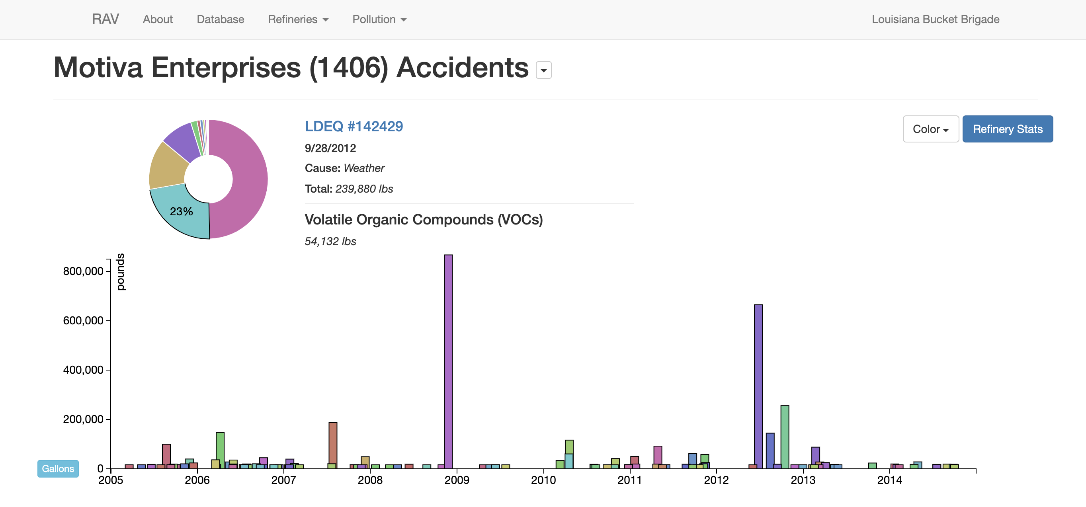Click the purple bar in early 2013
This screenshot has height=507, width=1086.
(x=815, y=455)
